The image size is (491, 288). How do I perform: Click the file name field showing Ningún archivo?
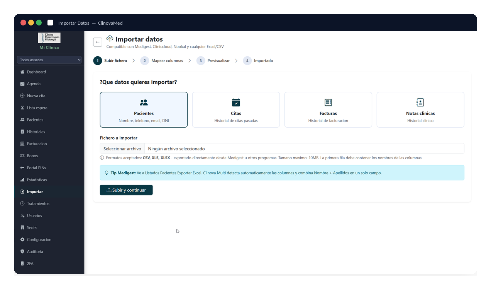pos(304,149)
